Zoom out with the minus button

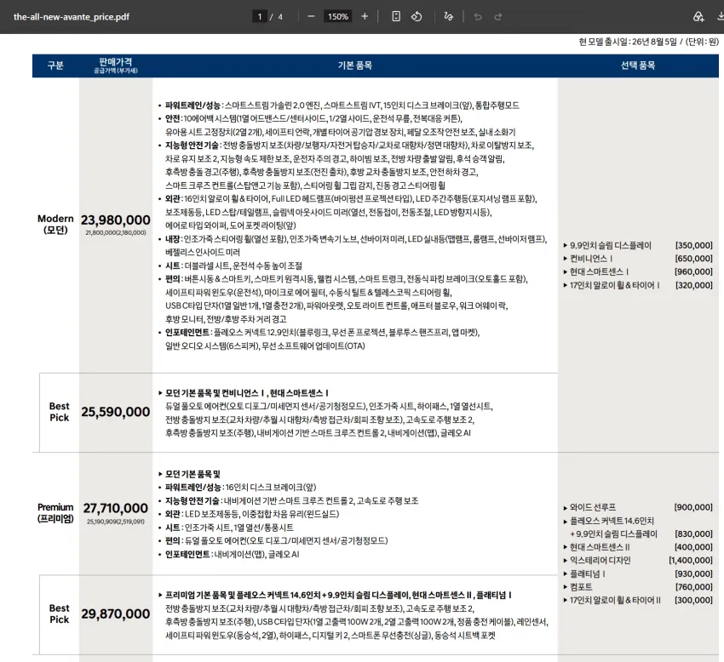click(x=311, y=17)
